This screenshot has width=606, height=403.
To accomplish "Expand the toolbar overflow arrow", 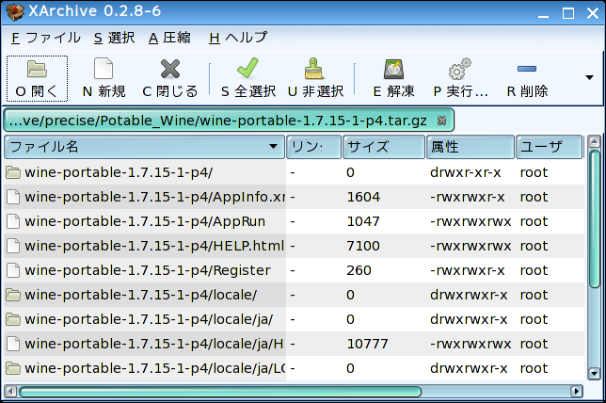I will (x=589, y=77).
